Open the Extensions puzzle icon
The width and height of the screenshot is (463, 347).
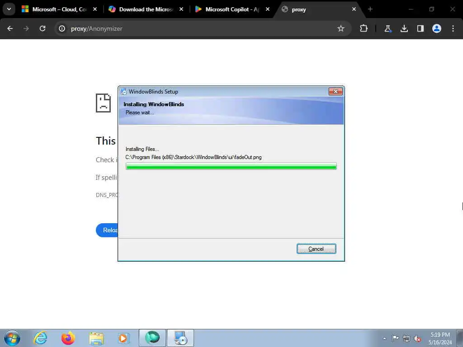[x=364, y=28]
